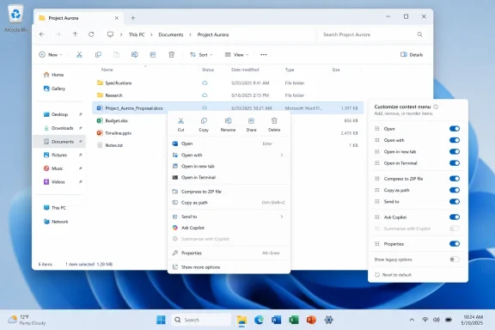Choose Rename in the context menu icon row

pyautogui.click(x=228, y=125)
